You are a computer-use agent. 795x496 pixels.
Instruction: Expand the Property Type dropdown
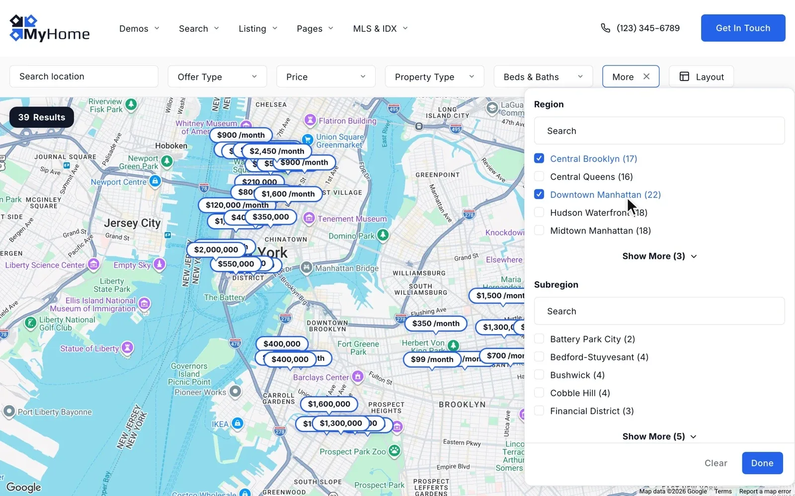(434, 76)
